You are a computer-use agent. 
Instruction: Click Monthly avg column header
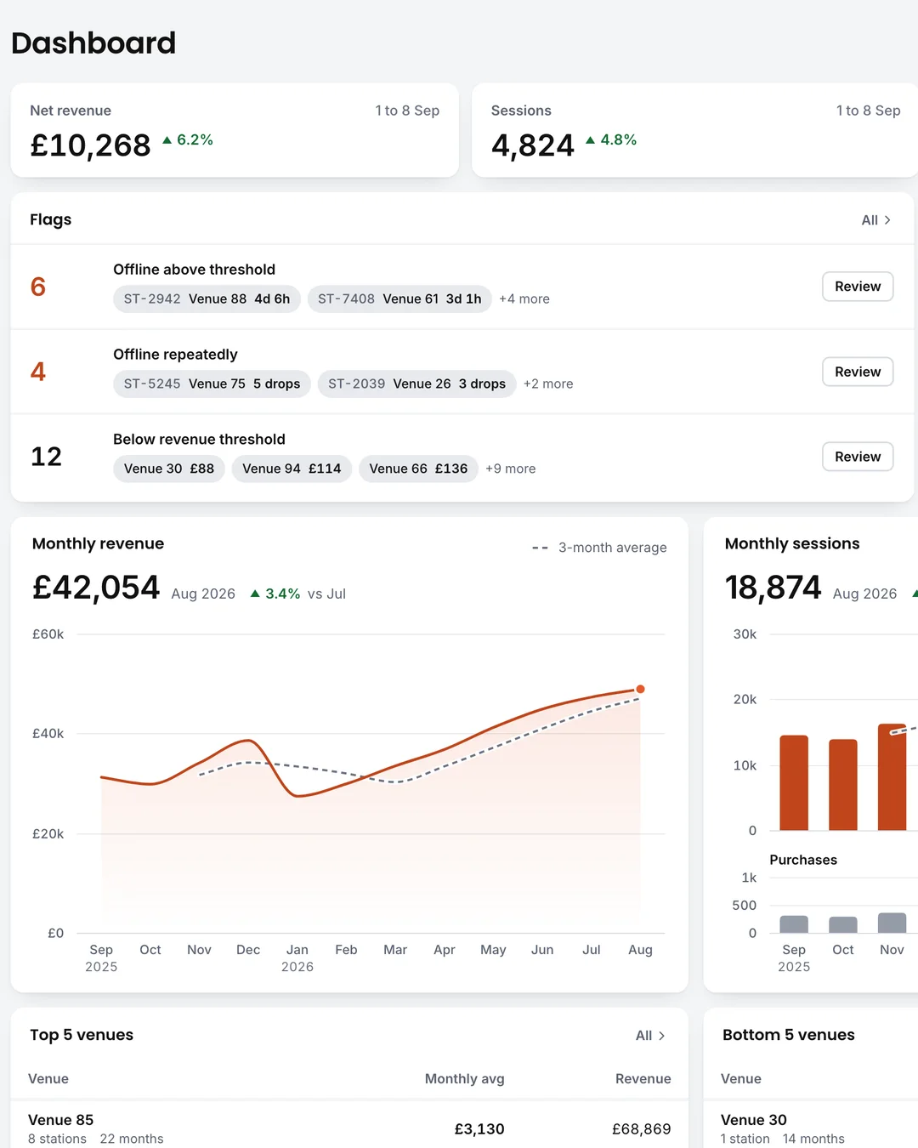pos(465,1079)
